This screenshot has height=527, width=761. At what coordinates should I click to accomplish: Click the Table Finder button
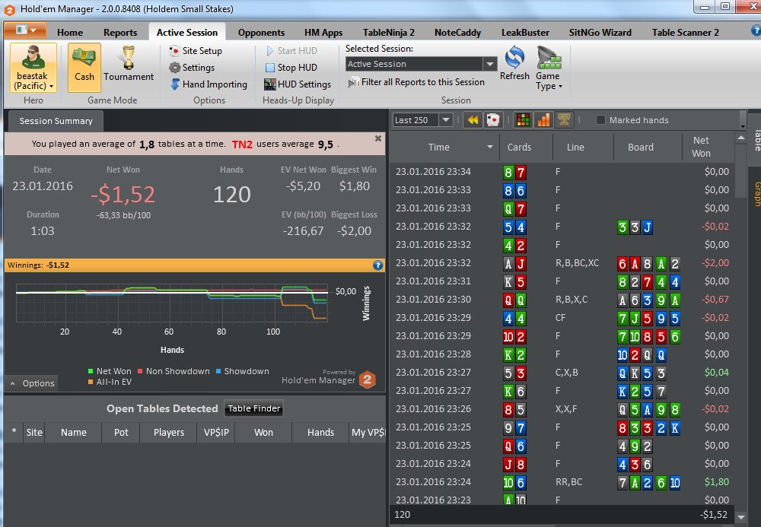(x=254, y=408)
